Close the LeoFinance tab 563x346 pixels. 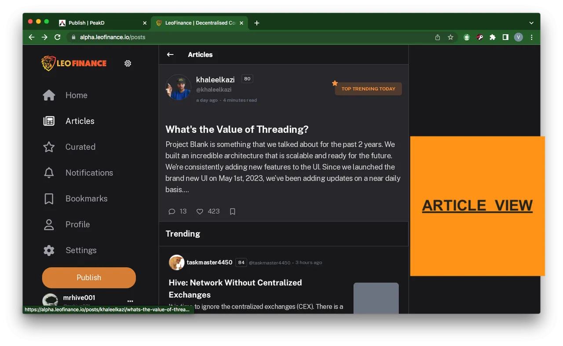tap(241, 23)
